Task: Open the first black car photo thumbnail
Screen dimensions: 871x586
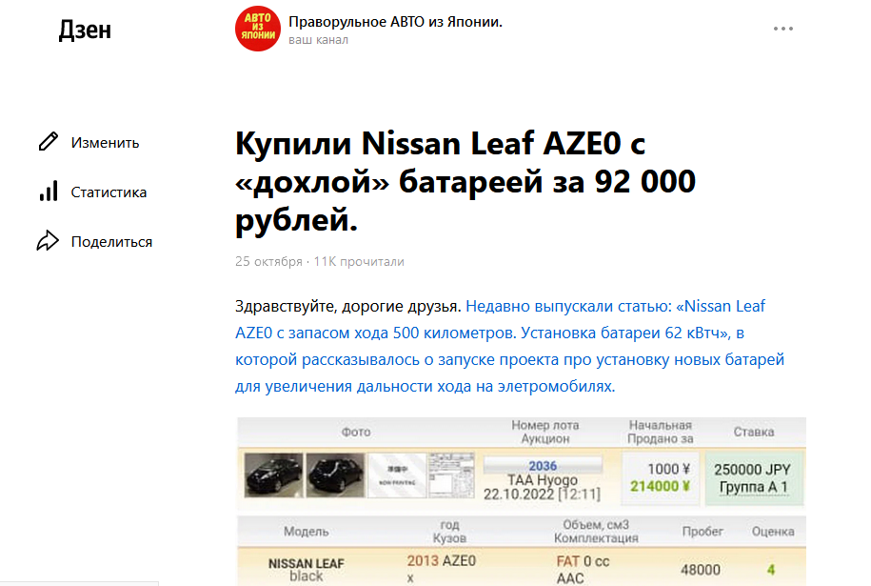Action: [x=273, y=475]
